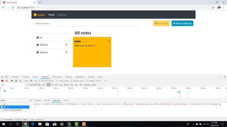Open the Microsoft Store from the taskbar
This screenshot has height=127, width=227.
47,124
